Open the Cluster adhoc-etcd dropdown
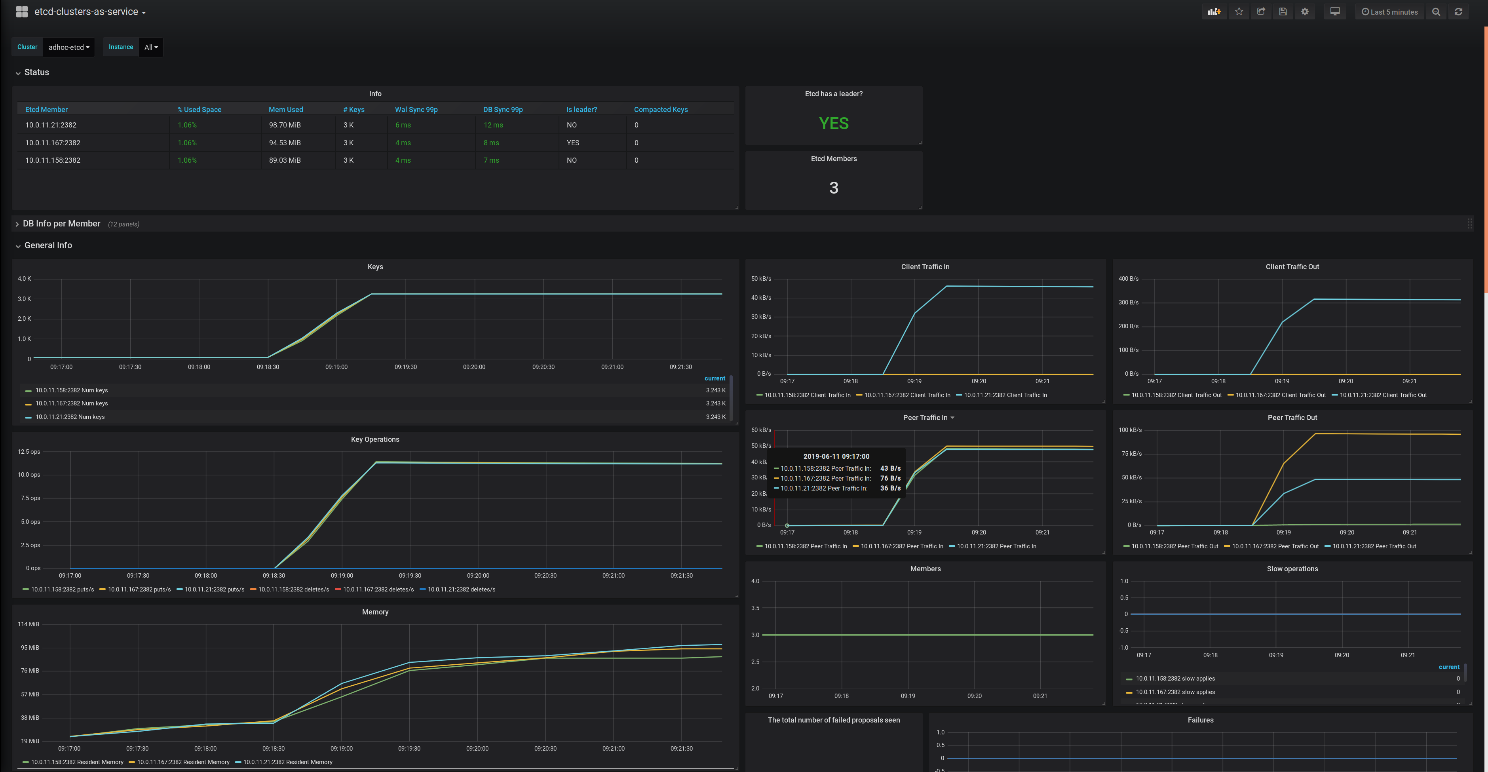The width and height of the screenshot is (1488, 772). pyautogui.click(x=69, y=48)
